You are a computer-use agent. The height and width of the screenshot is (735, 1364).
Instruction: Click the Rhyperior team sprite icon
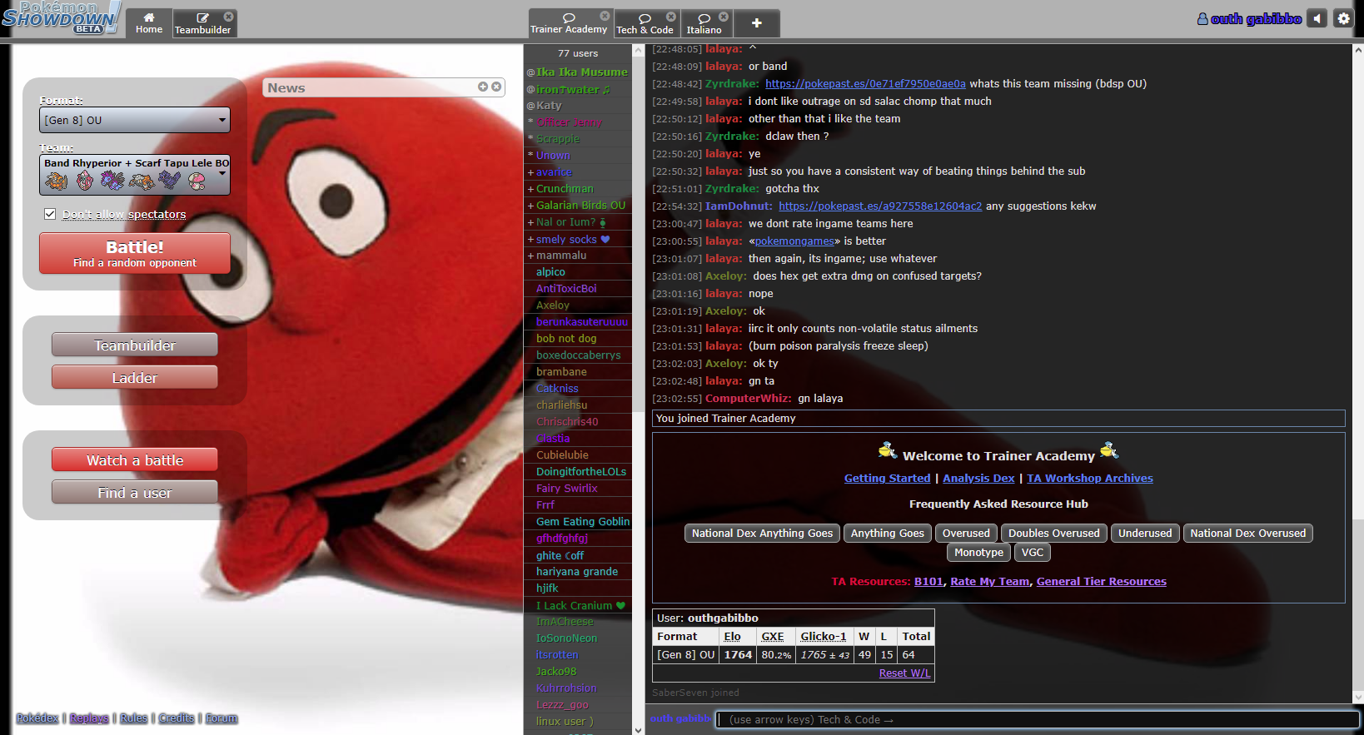pos(57,181)
